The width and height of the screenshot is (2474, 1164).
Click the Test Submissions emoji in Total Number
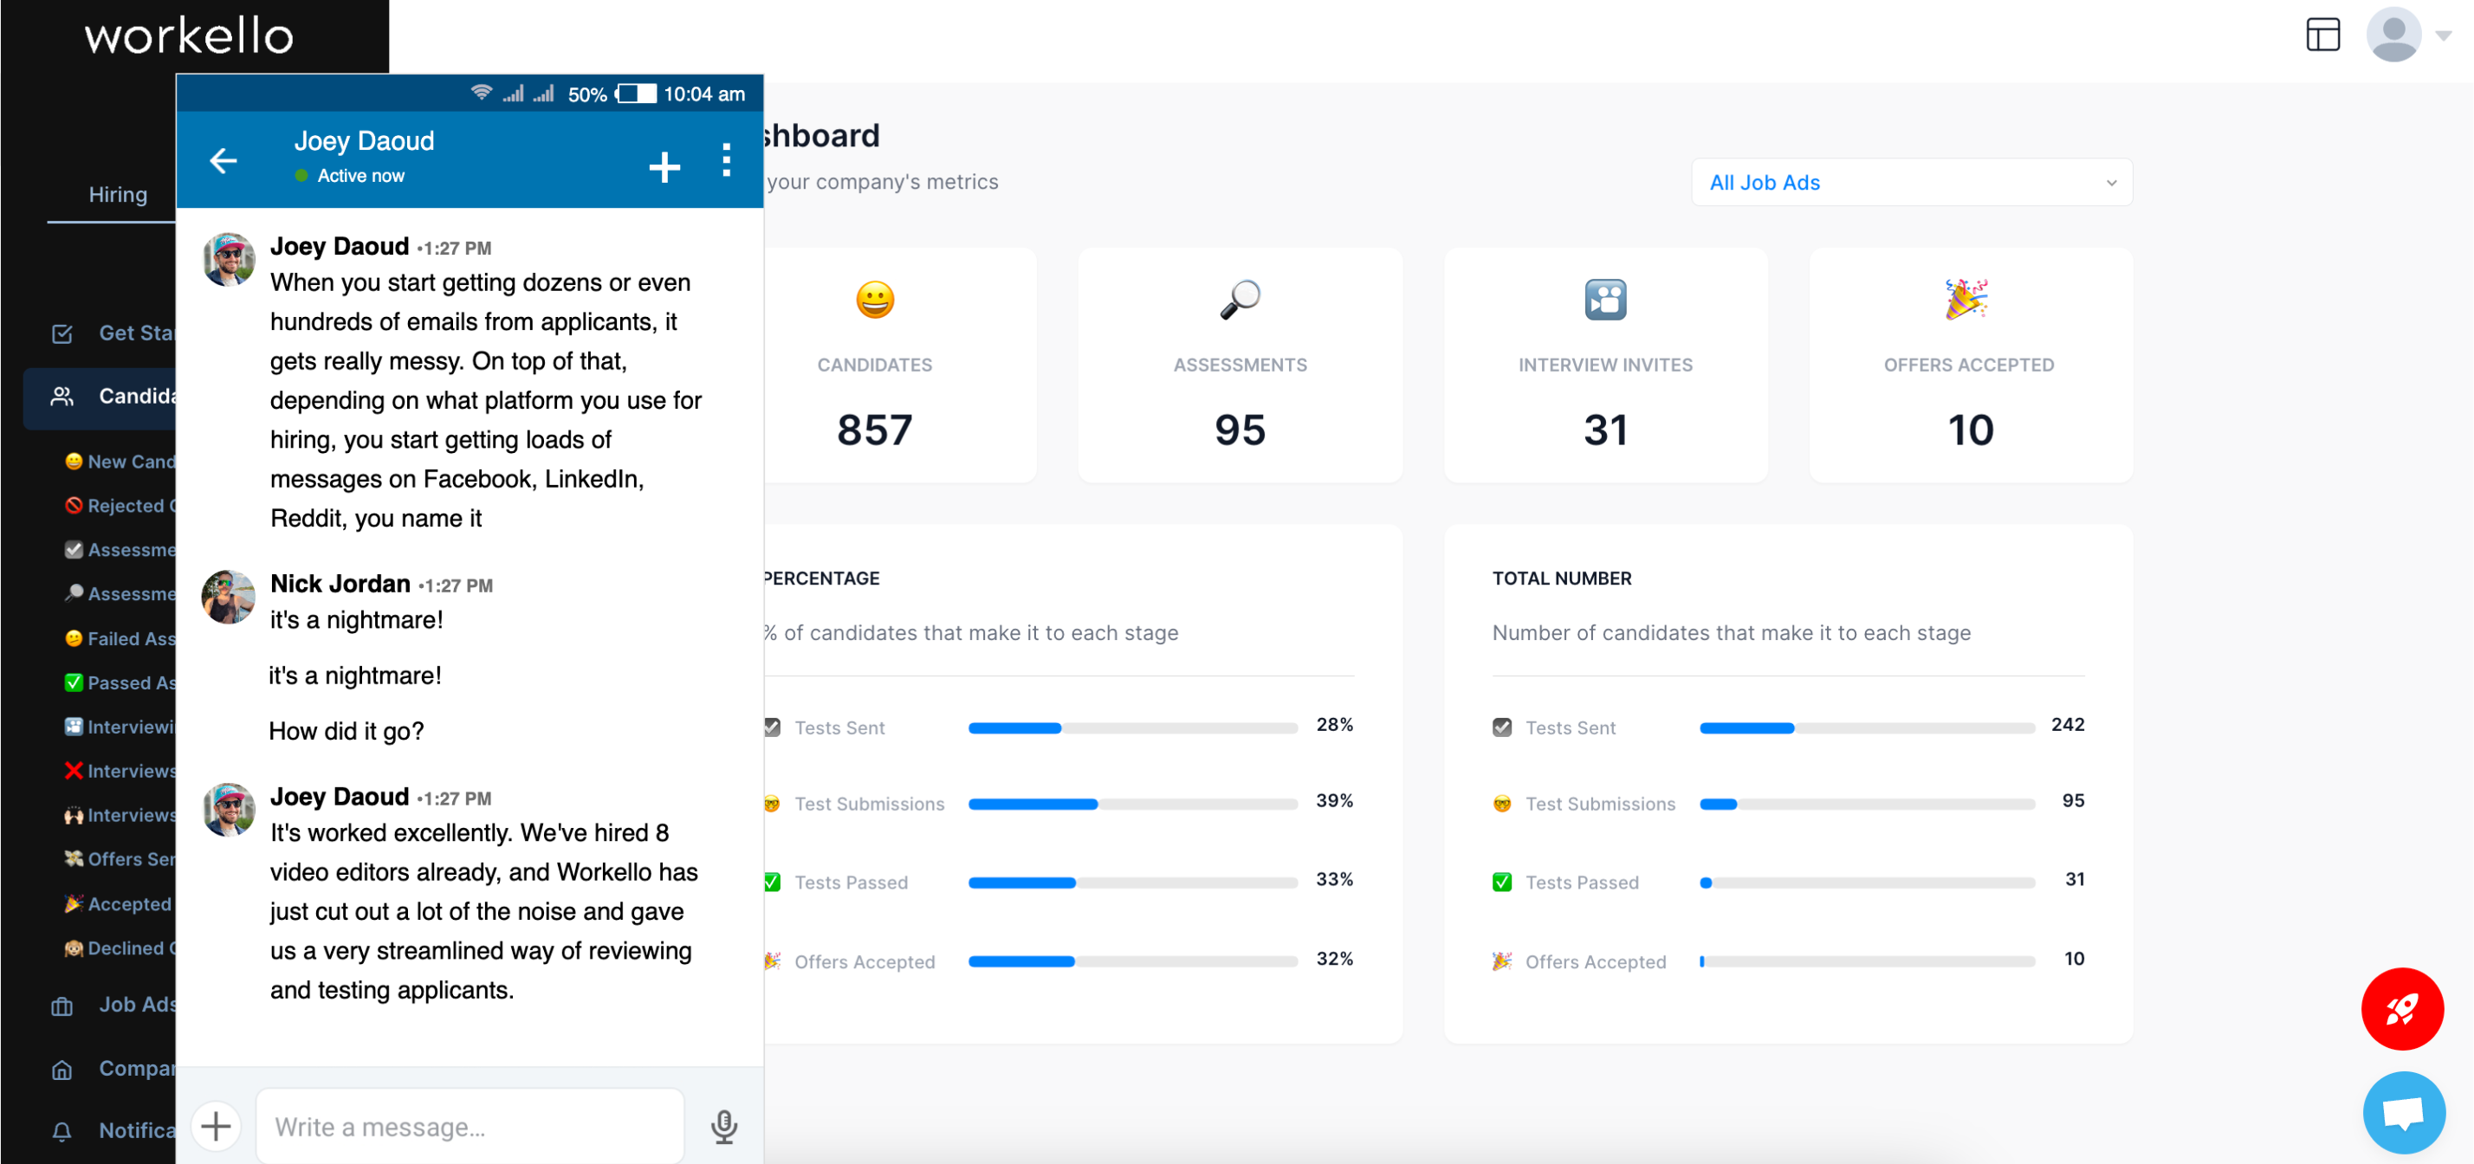(x=1501, y=803)
